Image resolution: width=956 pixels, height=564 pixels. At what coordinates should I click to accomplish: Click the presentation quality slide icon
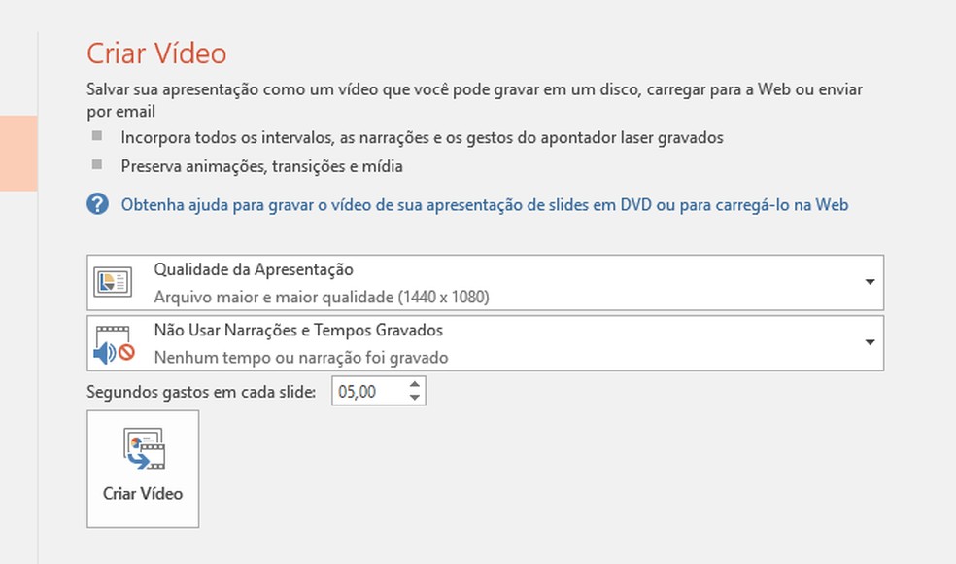tap(114, 281)
